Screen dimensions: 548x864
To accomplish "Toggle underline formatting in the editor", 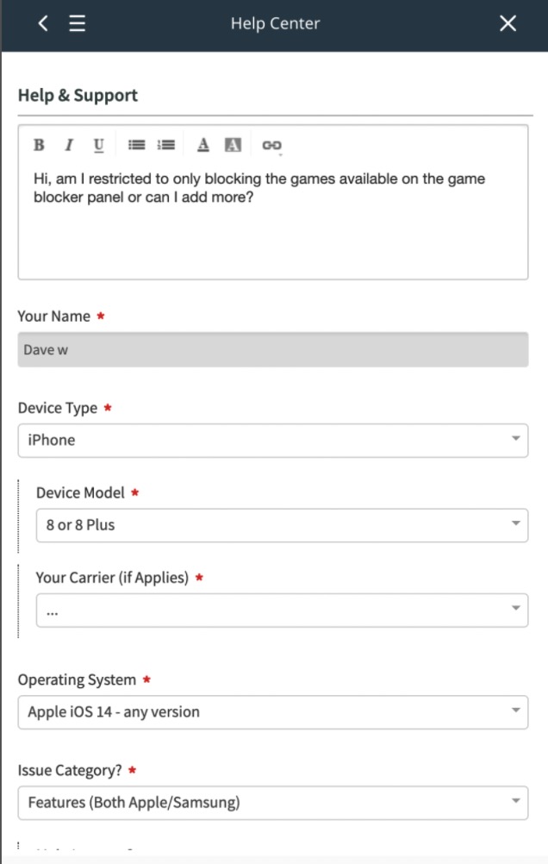I will [x=98, y=145].
